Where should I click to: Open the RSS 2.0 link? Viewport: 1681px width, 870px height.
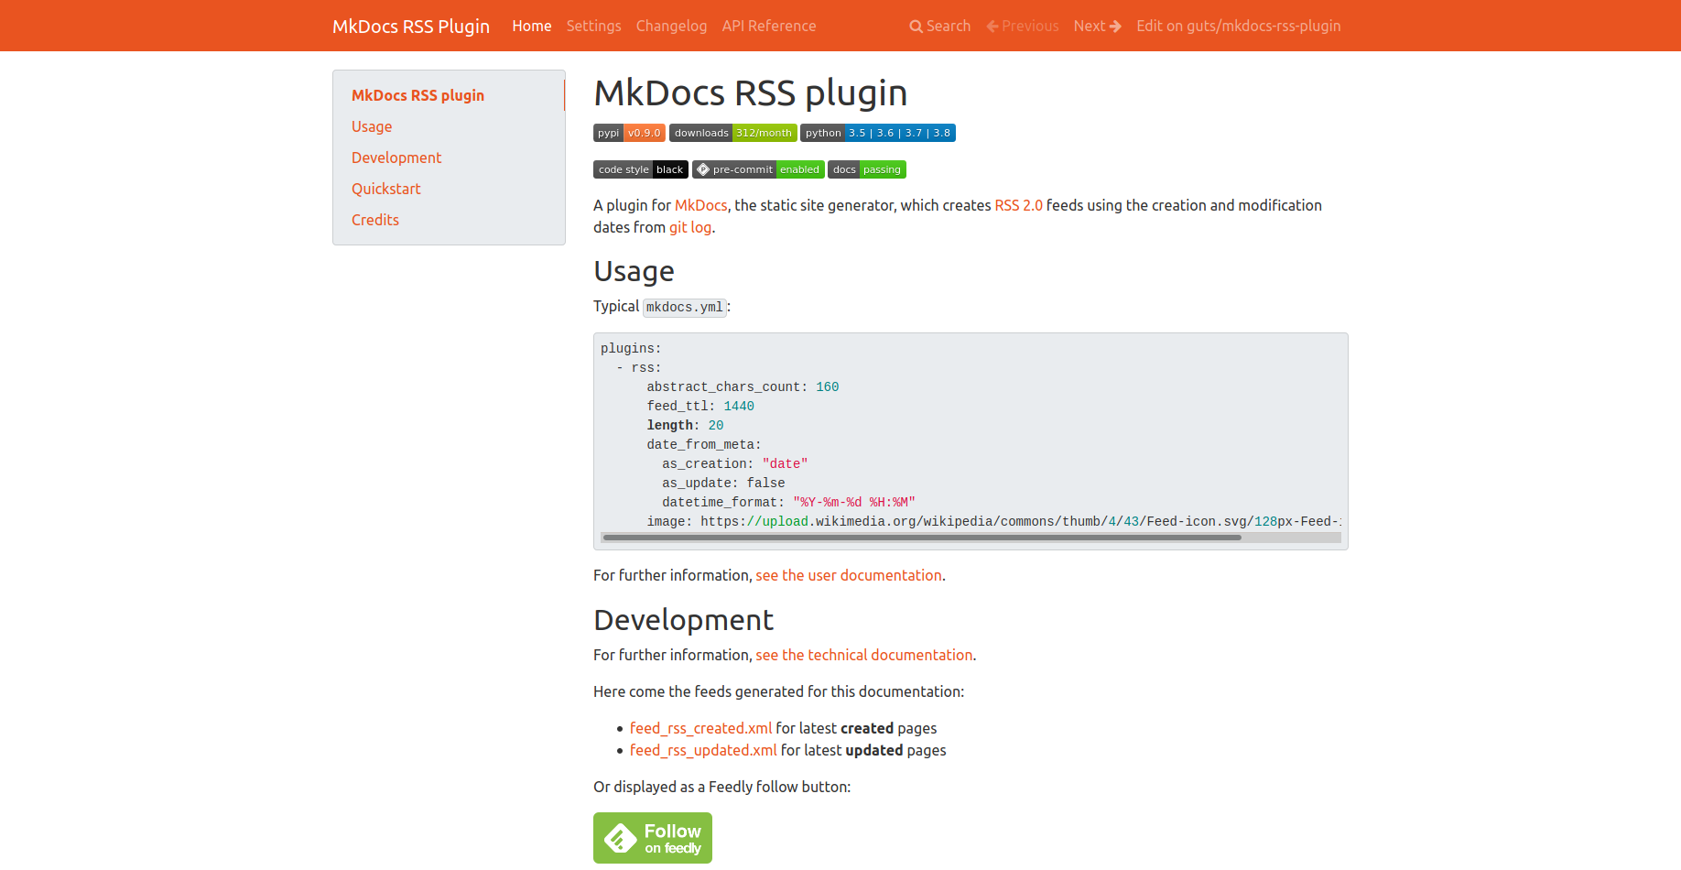1018,205
